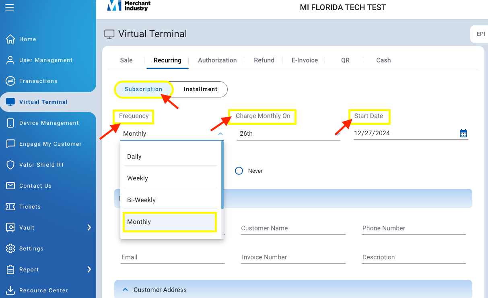Click the Home house icon

click(10, 39)
